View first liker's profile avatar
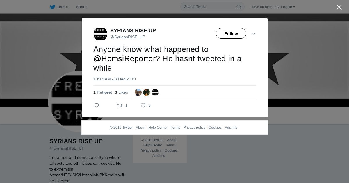349x183 pixels. [x=138, y=92]
